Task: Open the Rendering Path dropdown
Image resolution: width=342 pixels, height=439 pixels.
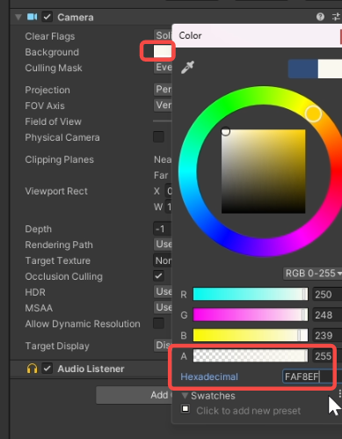Action: point(163,244)
